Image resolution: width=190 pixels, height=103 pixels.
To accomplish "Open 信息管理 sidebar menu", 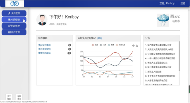I will [x=14, y=26].
